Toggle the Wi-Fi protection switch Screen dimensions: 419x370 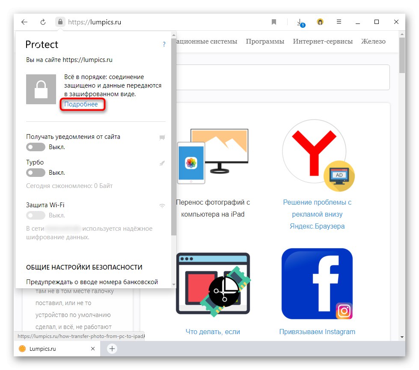[x=36, y=215]
